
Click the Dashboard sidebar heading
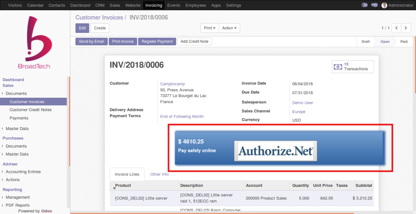[x=13, y=80]
